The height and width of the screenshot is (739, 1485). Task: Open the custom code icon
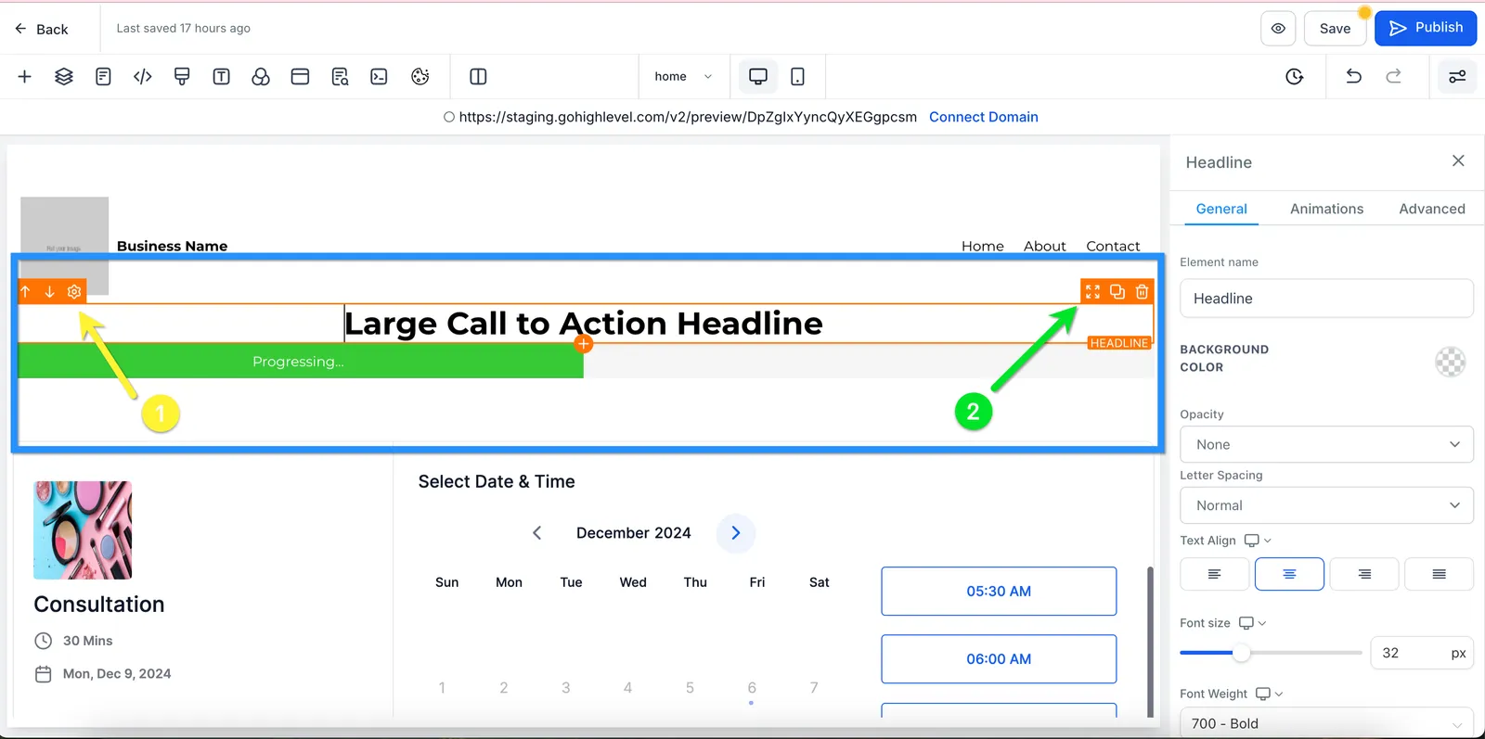tap(143, 77)
